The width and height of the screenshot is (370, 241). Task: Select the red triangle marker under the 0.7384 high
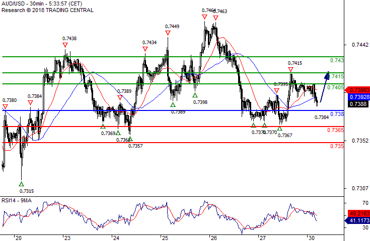pos(31,103)
